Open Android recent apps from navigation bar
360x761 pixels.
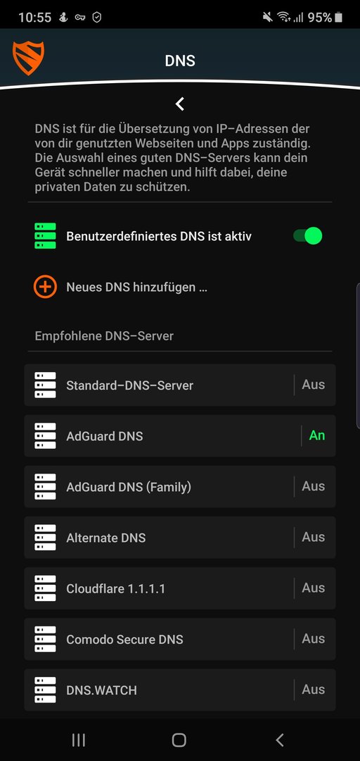click(79, 740)
